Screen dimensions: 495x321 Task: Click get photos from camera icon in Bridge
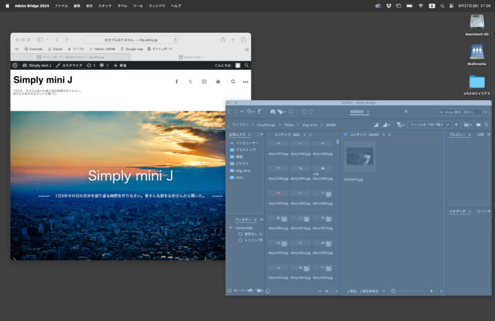click(273, 112)
